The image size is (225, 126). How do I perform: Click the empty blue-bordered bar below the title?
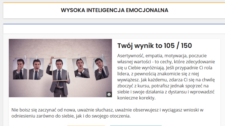coord(114,29)
